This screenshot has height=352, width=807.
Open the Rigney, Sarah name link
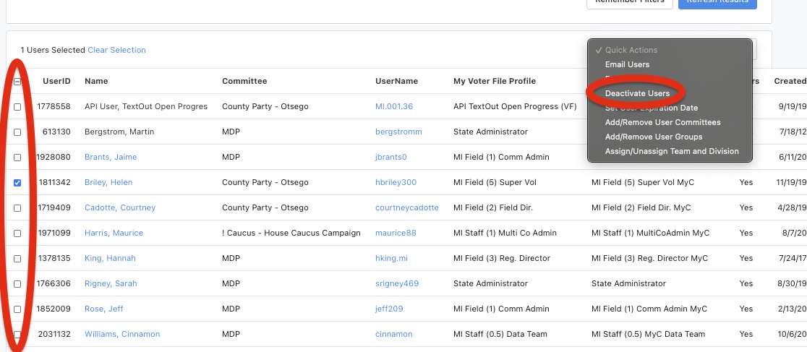pyautogui.click(x=111, y=283)
